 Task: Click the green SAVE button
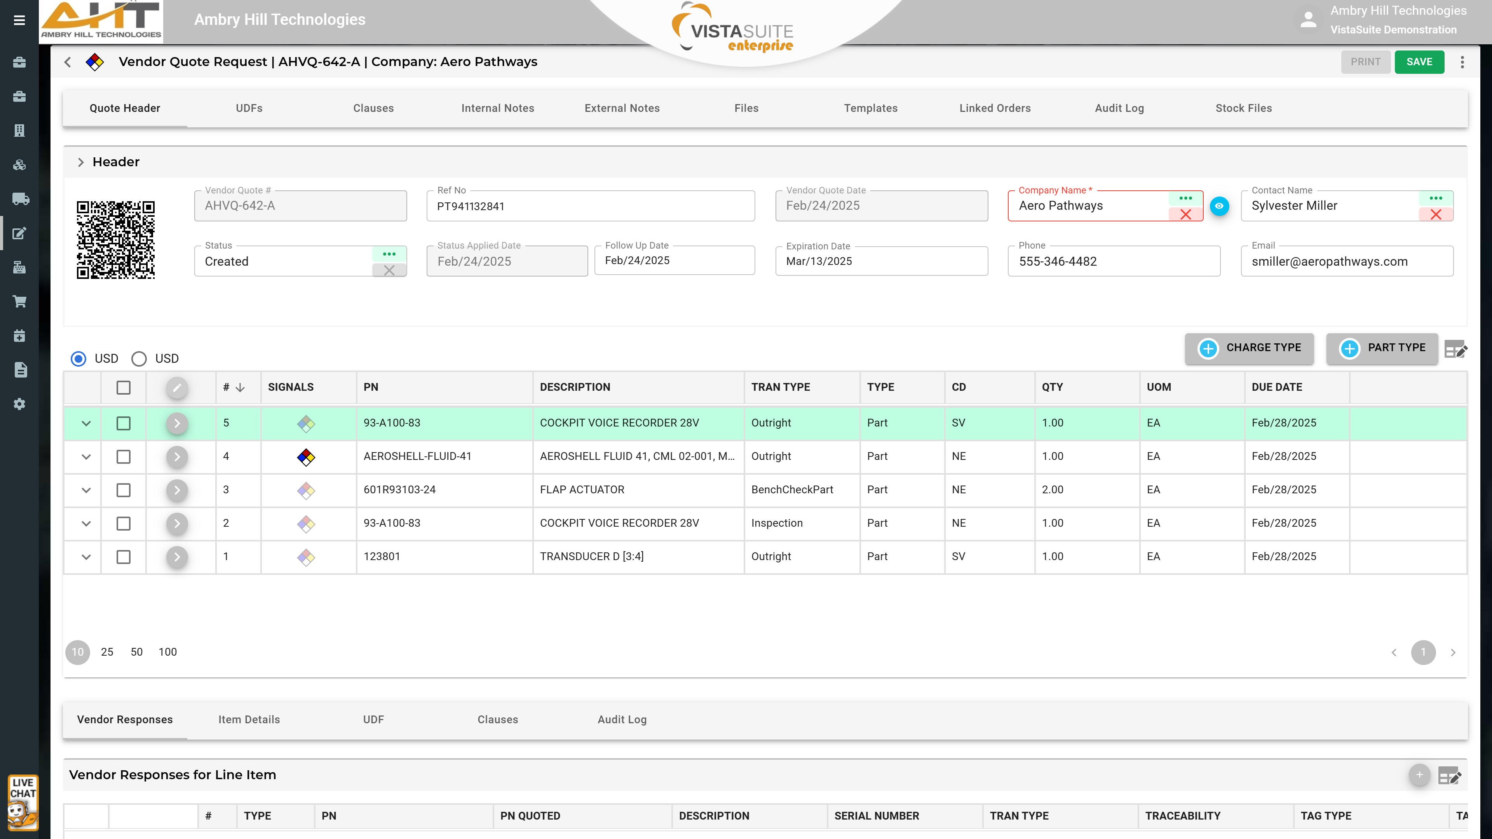point(1419,62)
